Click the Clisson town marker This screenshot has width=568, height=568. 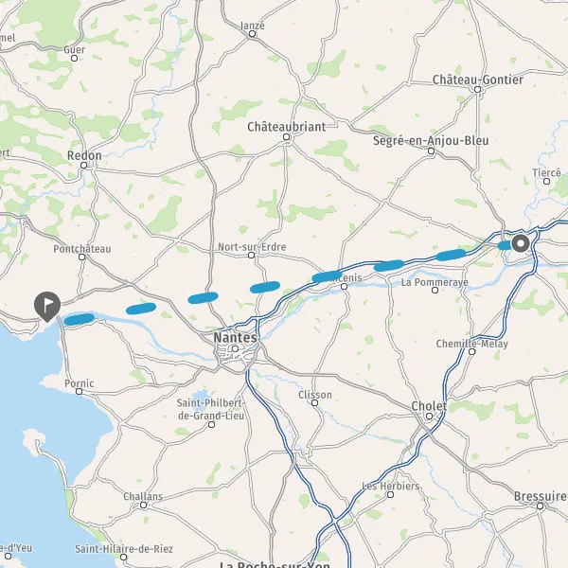coord(315,403)
